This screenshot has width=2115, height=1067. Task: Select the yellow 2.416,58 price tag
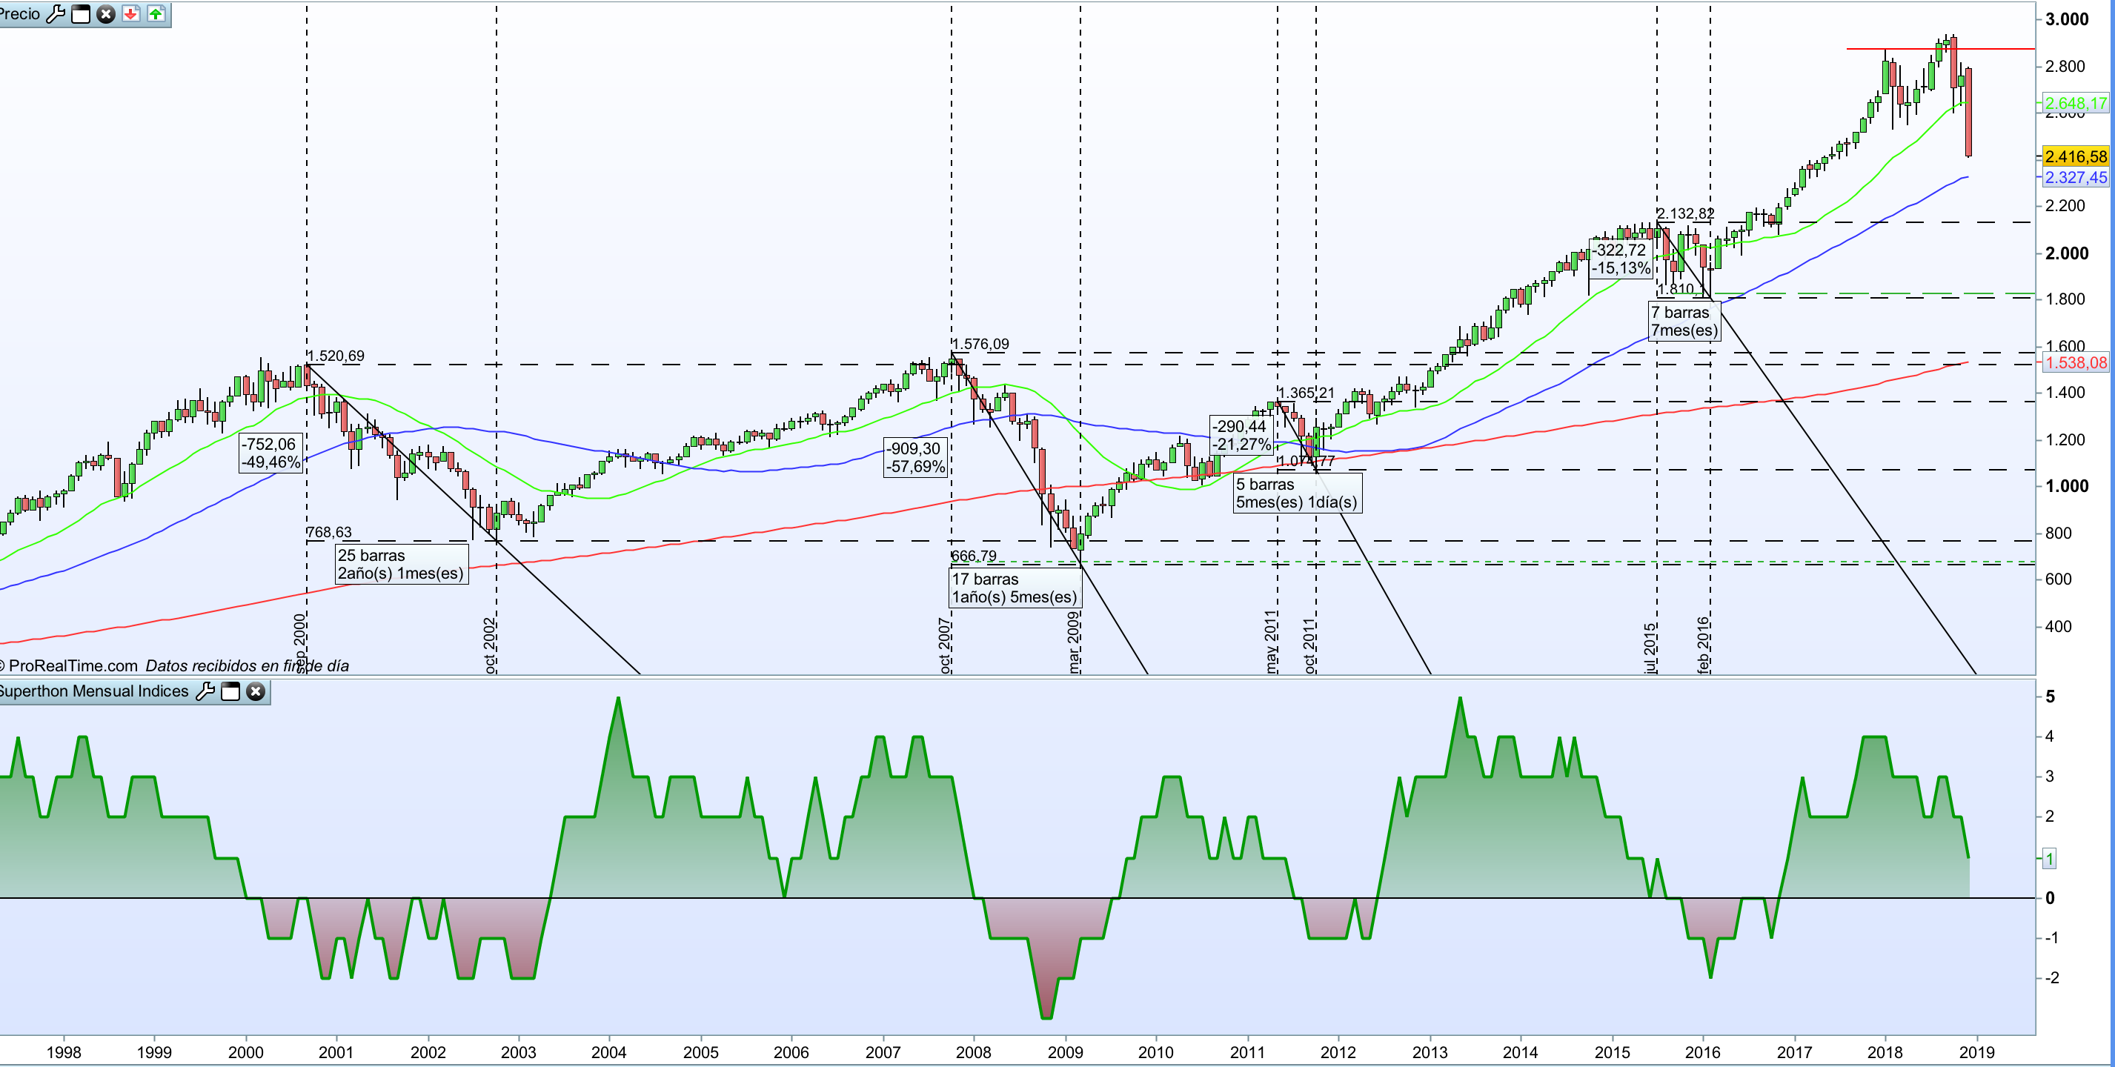(2075, 156)
